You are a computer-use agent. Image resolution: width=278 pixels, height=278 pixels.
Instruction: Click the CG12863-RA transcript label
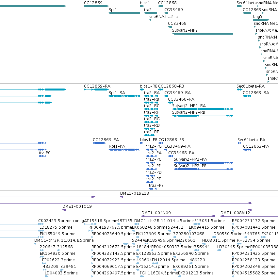point(256,93)
